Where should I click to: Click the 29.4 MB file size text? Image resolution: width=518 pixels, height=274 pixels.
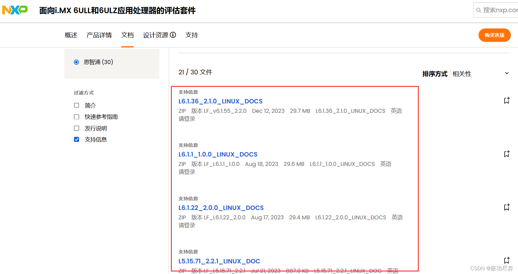tap(300, 217)
